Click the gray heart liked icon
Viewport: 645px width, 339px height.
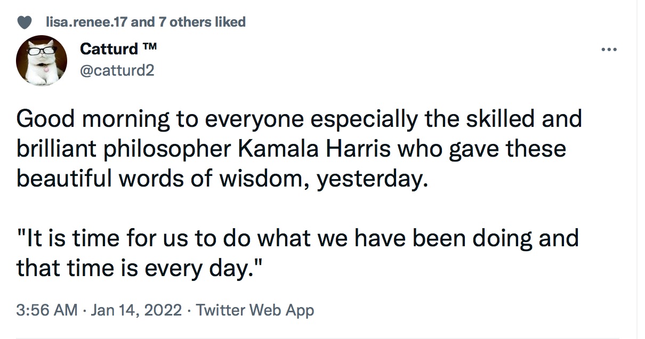click(x=25, y=22)
